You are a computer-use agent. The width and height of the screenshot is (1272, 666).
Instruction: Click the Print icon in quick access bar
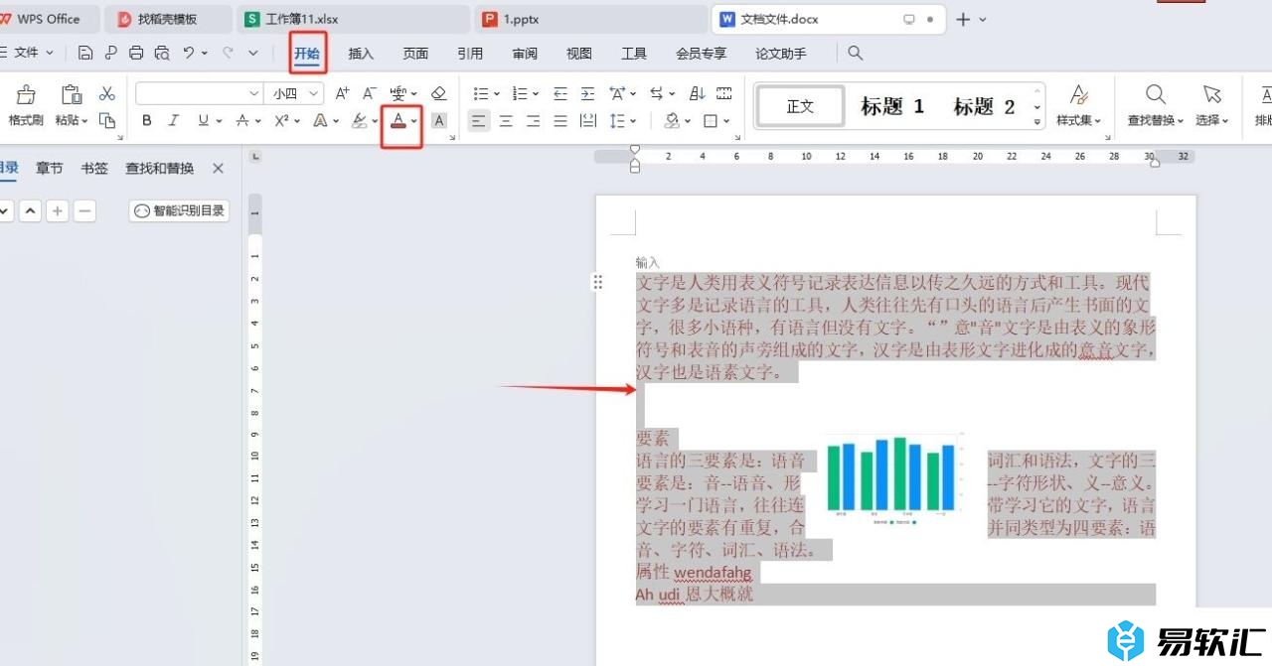pos(136,53)
